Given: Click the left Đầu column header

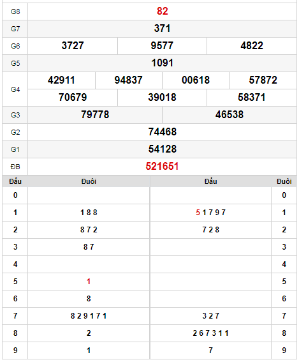Looking at the screenshot, I should 15,181.
